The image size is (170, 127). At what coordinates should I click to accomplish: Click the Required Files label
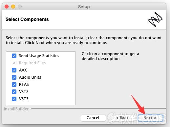(x=32, y=63)
